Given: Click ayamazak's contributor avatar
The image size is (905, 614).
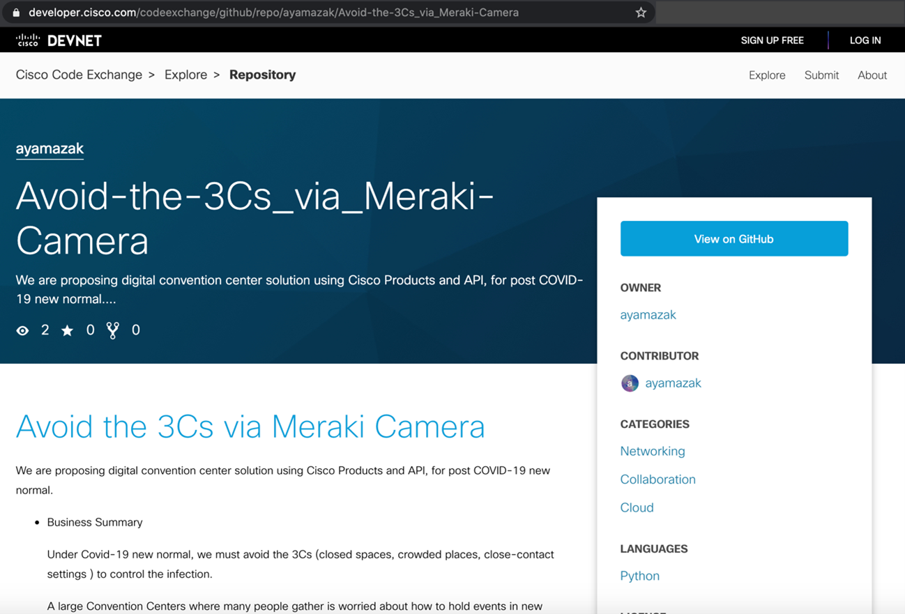Looking at the screenshot, I should coord(630,383).
